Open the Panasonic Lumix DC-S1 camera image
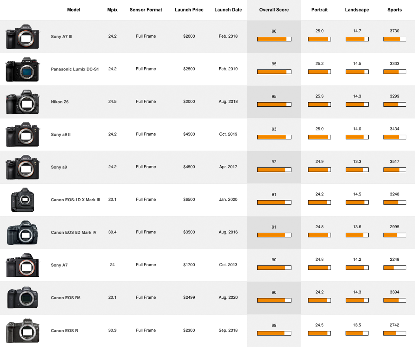This screenshot has width=415, height=347. tap(22, 69)
